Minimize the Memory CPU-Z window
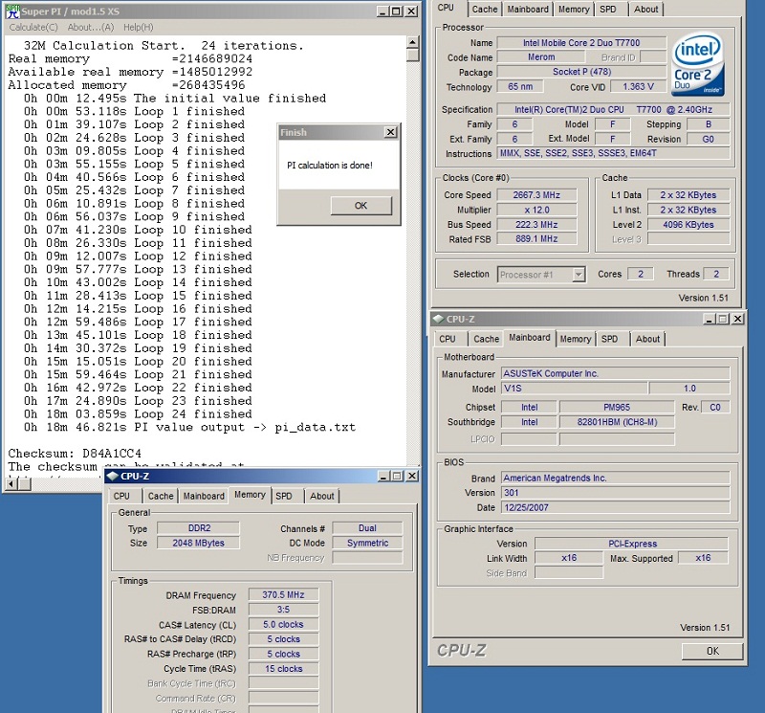765x713 pixels. [383, 477]
